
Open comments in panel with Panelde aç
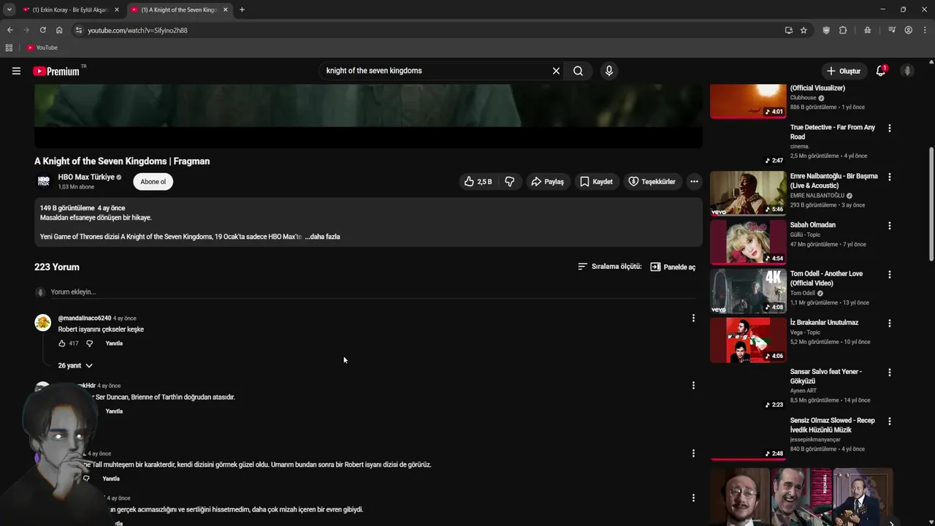[673, 267]
